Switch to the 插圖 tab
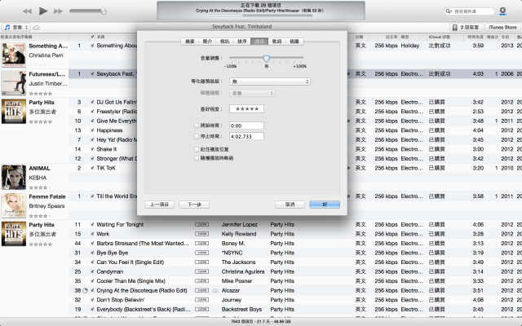The image size is (522, 326). (294, 42)
